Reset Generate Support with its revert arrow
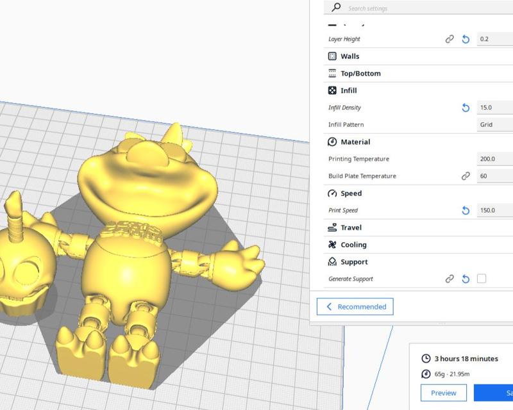The image size is (513, 410). pos(466,279)
